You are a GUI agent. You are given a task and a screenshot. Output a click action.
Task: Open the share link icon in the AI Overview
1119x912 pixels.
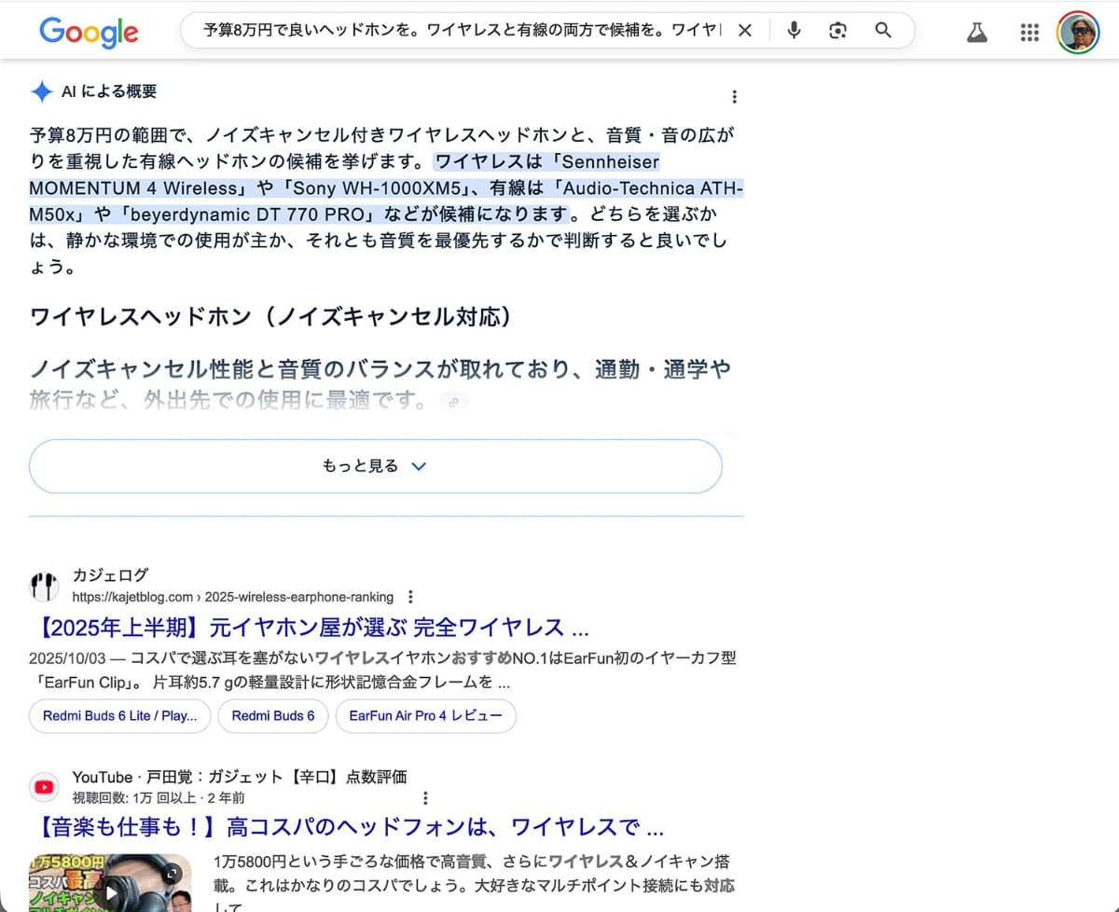tap(454, 402)
